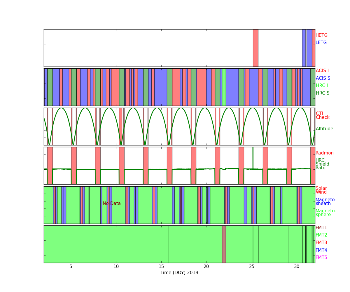Click the Magnetosheath legend label
350x292 pixels.
[326, 202]
